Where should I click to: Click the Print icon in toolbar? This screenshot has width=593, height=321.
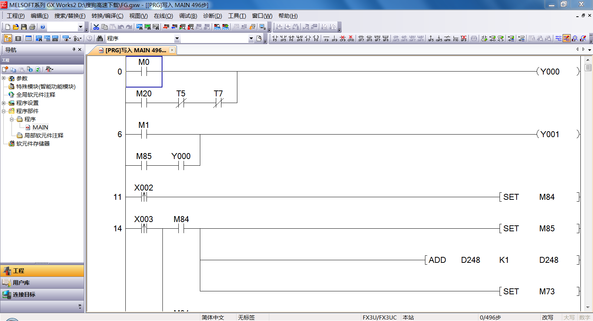(32, 27)
